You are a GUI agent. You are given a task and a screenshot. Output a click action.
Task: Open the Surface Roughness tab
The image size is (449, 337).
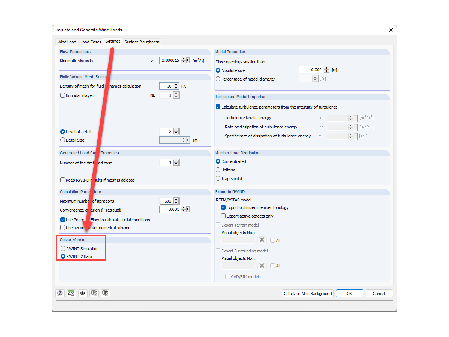[142, 42]
